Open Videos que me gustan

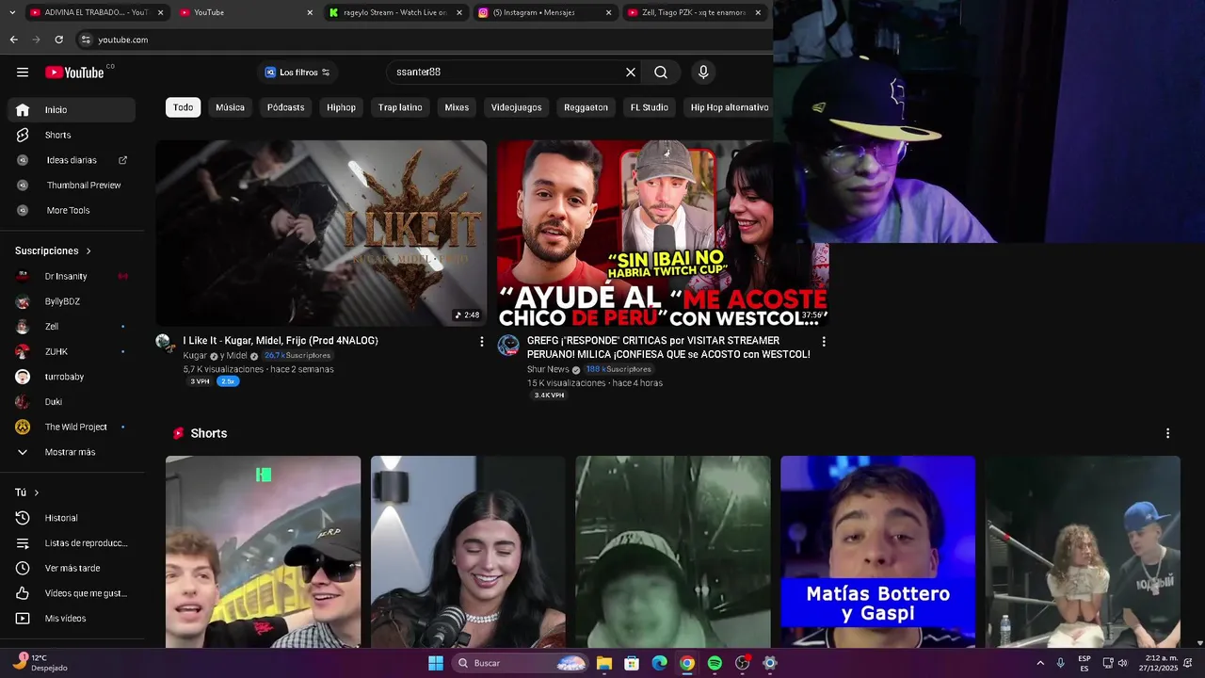coord(72,593)
